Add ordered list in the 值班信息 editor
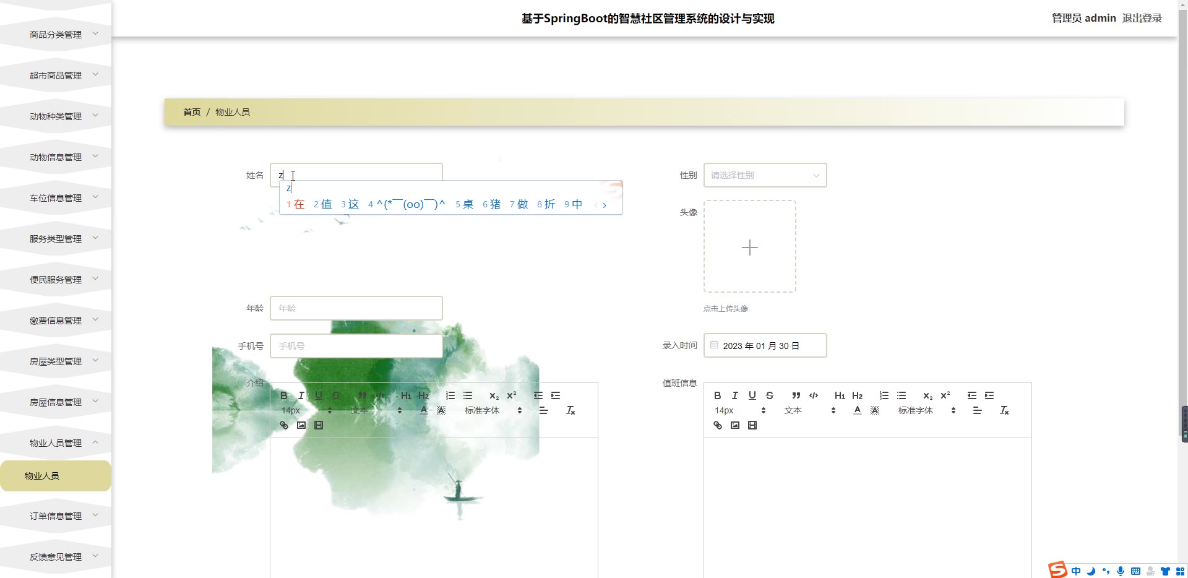 [884, 395]
